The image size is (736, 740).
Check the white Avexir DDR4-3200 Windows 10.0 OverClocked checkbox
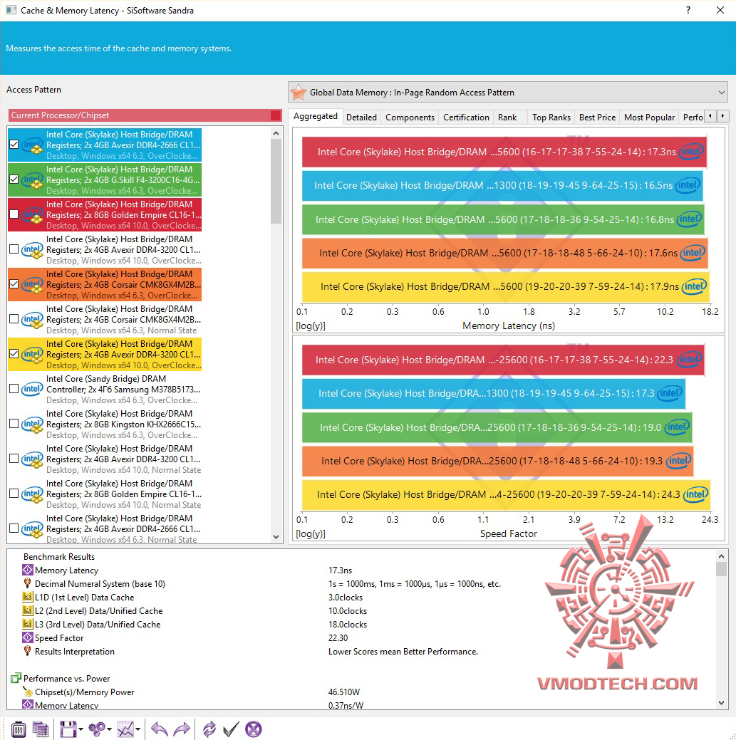point(14,249)
